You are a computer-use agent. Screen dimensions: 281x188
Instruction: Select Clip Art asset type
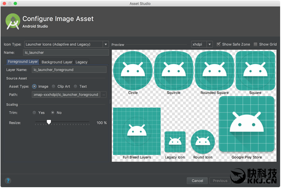point(54,87)
